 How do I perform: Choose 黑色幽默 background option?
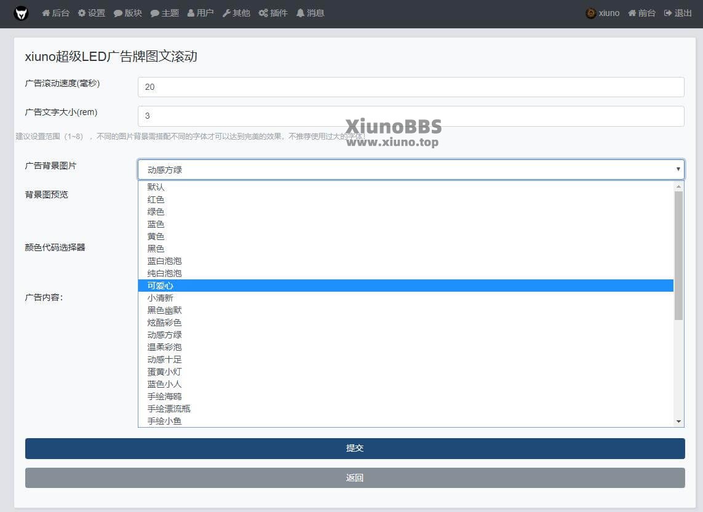click(x=406, y=311)
